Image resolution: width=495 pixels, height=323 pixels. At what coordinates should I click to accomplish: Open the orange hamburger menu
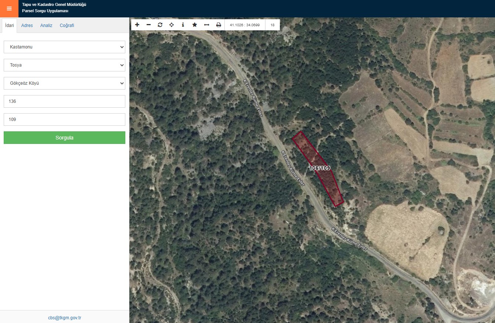9,9
